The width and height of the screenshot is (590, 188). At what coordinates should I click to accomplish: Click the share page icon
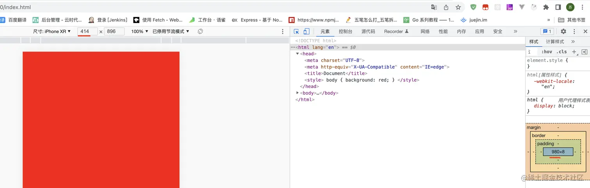point(446,7)
